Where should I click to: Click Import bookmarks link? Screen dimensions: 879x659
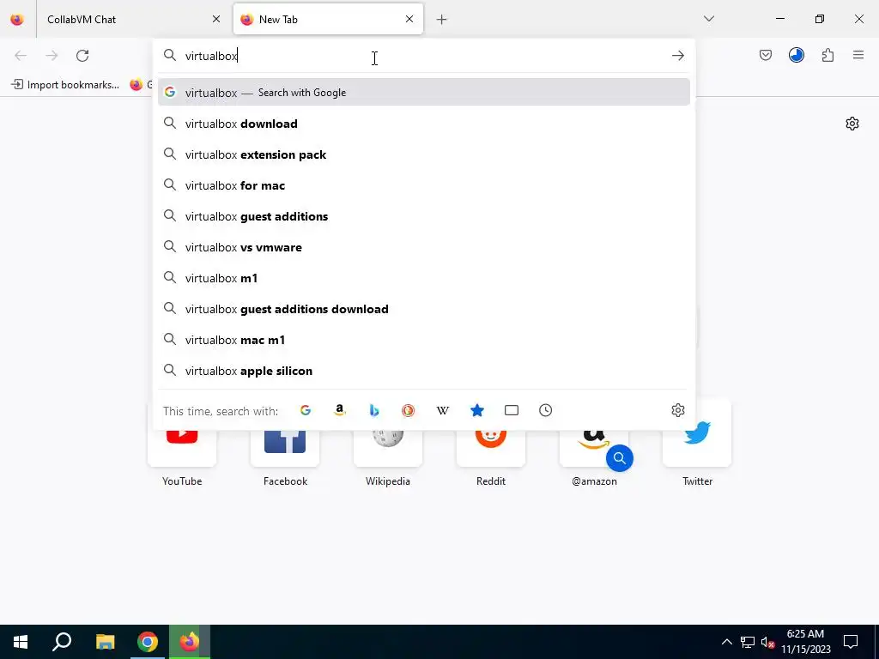click(65, 85)
